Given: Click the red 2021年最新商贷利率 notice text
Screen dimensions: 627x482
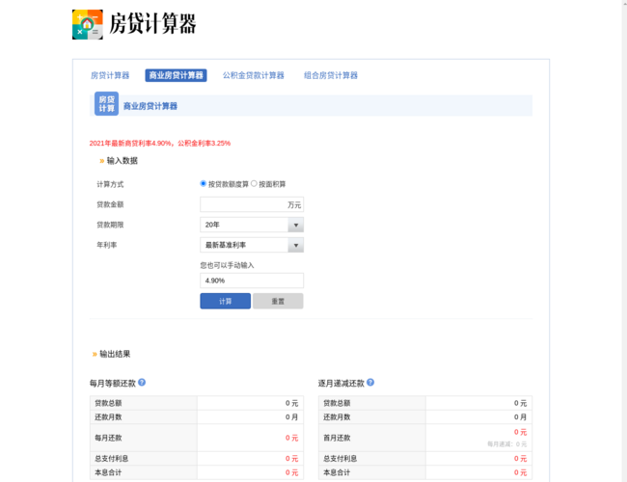Looking at the screenshot, I should click(x=160, y=143).
